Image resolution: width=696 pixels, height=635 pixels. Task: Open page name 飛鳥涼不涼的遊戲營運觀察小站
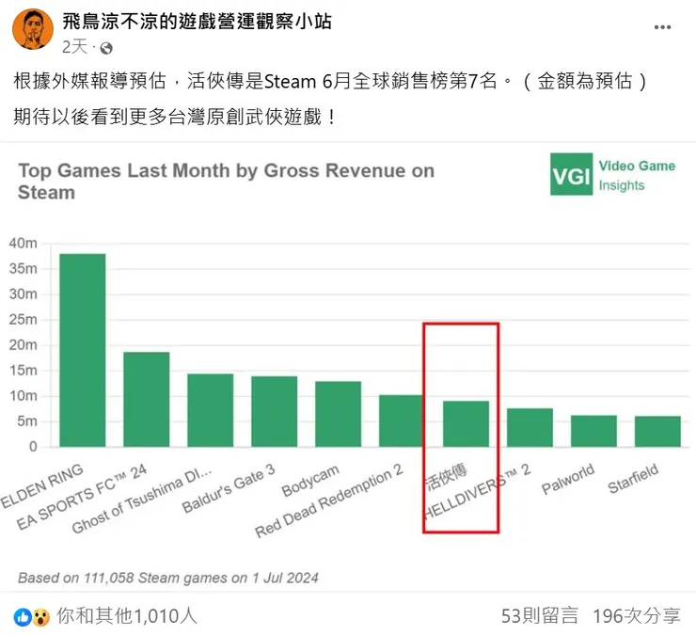197,22
